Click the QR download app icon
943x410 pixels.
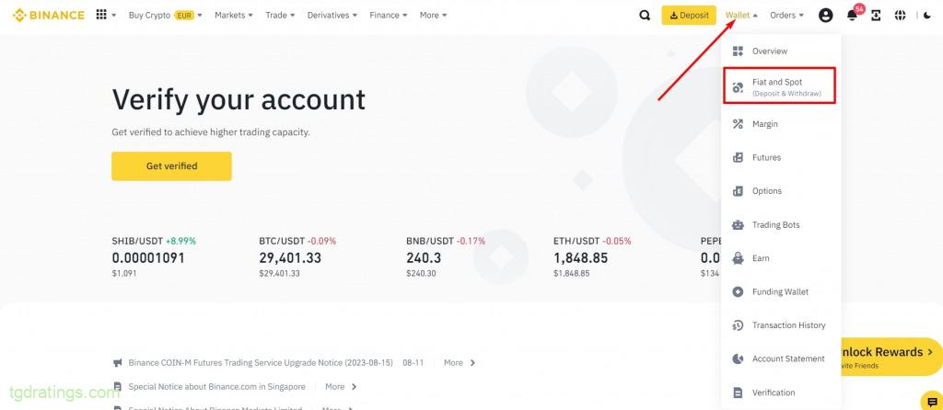(877, 16)
